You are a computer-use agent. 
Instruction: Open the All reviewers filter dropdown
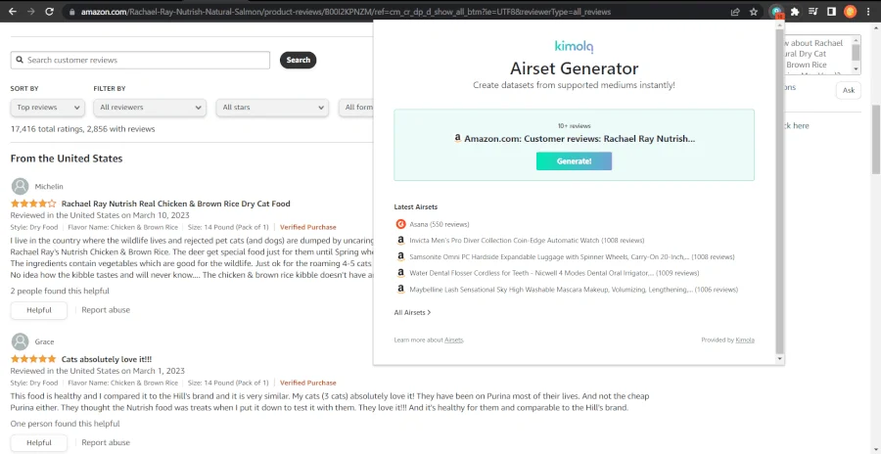(x=150, y=108)
